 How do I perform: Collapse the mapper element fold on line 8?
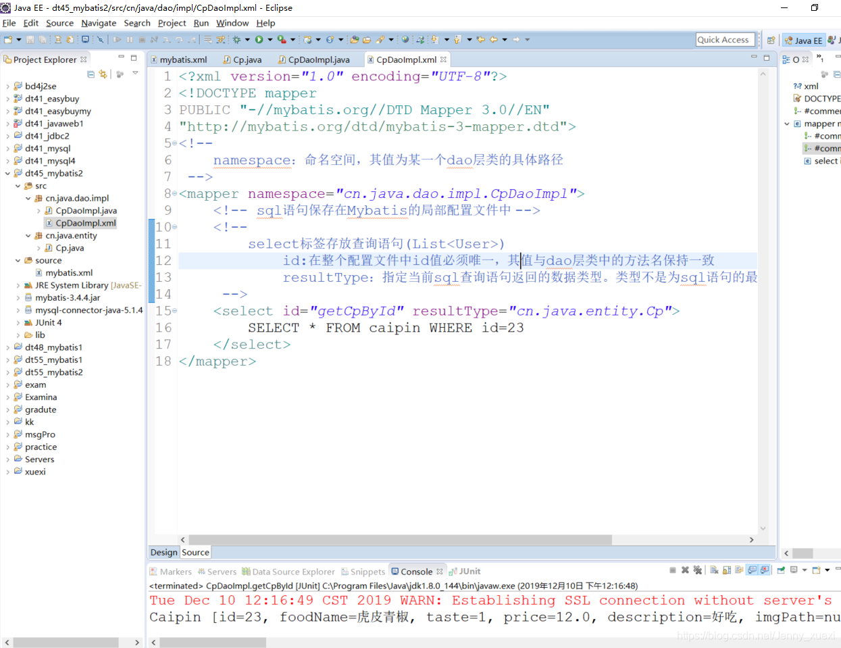174,194
